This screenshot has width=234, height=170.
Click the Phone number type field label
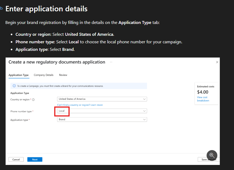point(21,111)
